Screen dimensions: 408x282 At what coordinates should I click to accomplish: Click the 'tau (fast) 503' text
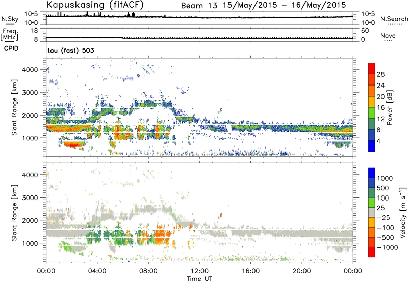(x=71, y=50)
